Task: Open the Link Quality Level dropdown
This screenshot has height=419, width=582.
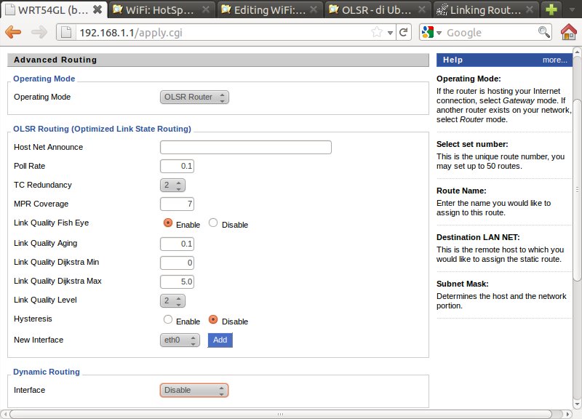Action: pyautogui.click(x=172, y=300)
